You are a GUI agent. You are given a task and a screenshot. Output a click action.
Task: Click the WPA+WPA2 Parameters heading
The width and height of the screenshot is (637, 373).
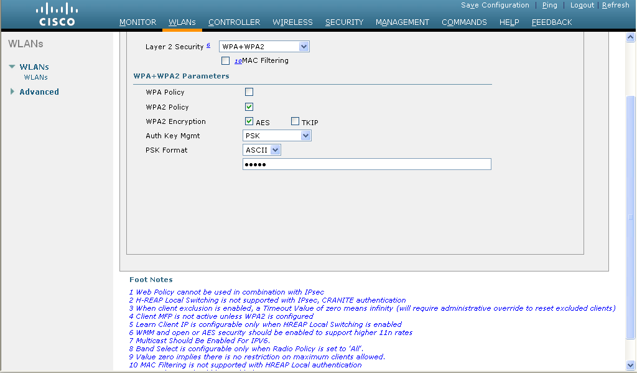[x=181, y=76]
